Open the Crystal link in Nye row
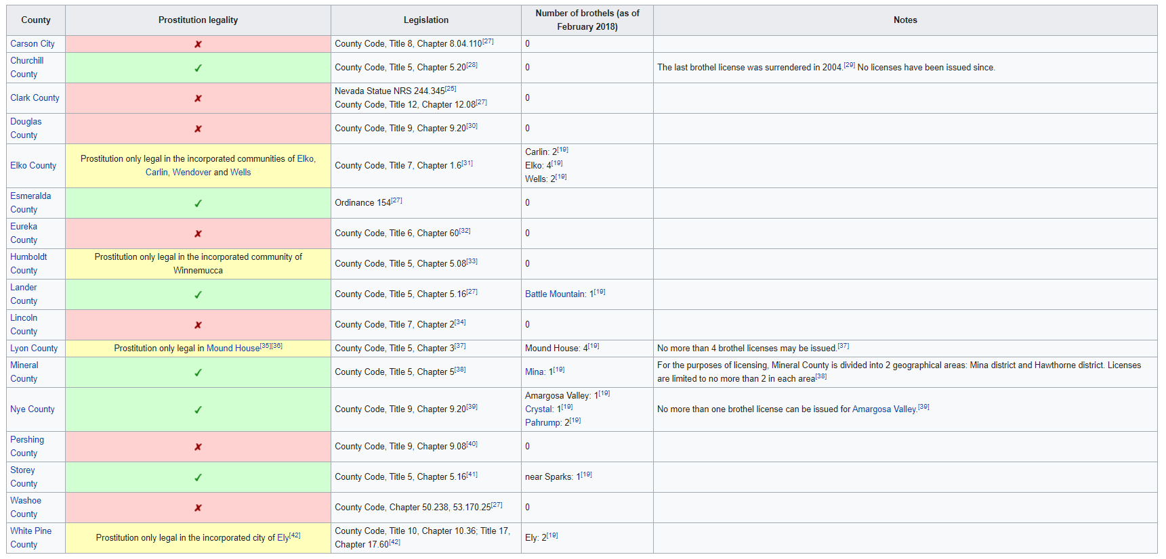The width and height of the screenshot is (1166, 559). pos(539,409)
